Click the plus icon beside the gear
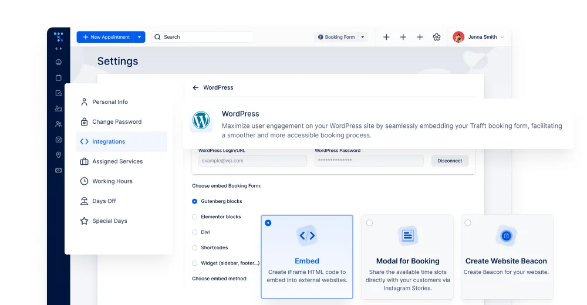The height and width of the screenshot is (305, 587). click(x=420, y=37)
